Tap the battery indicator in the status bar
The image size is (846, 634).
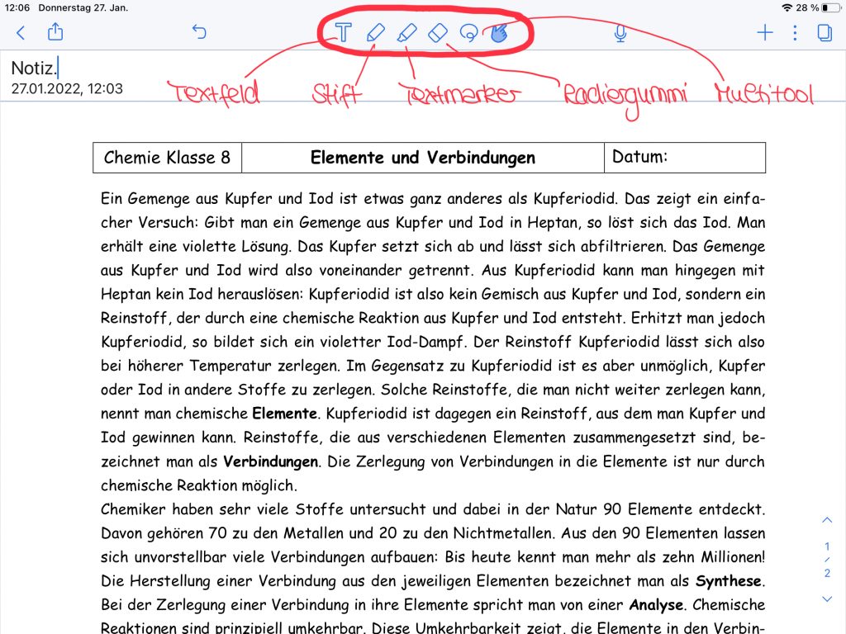(829, 7)
